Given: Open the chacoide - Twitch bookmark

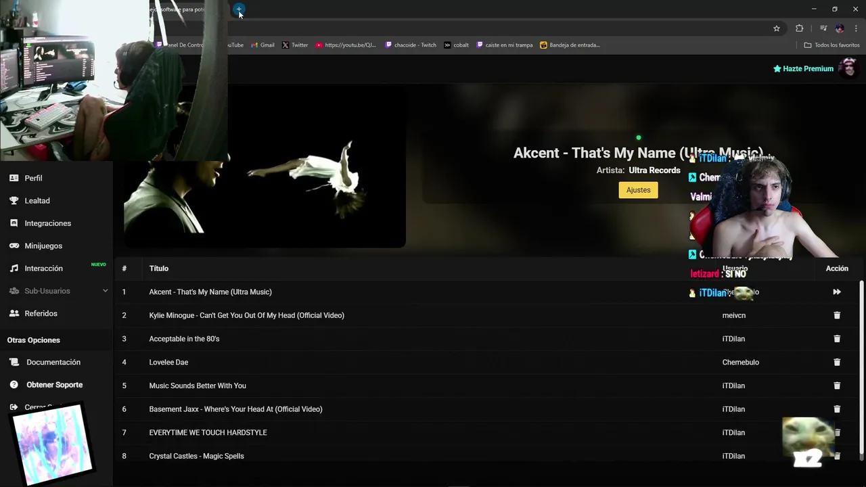Looking at the screenshot, I should (x=411, y=45).
